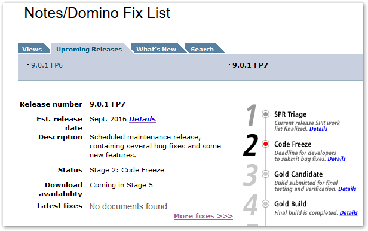Open Details next to Sept. 2016
Screen dimensions: 368x231
(x=142, y=119)
